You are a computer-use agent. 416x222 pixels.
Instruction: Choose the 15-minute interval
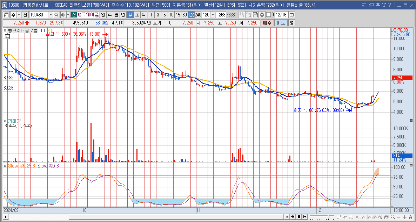[x=178, y=15]
